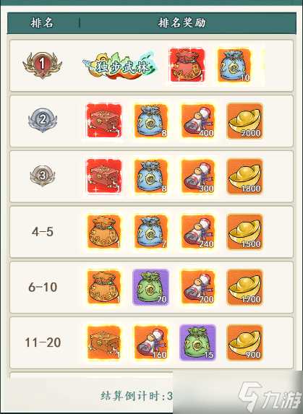303x414 pixels.
Task: Tap gold ingot reward showing 900
Action: 245,342
